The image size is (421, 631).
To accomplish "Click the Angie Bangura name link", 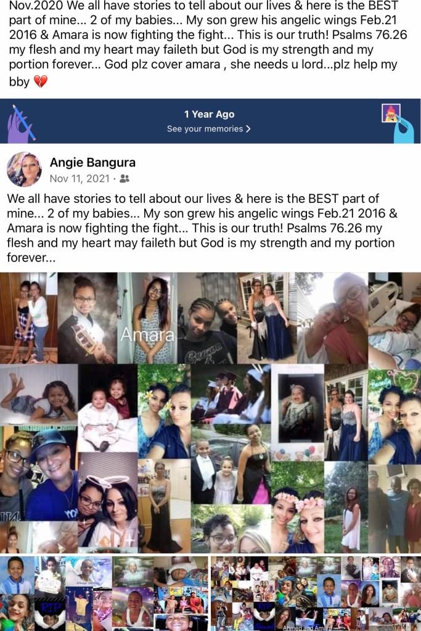I will click(x=92, y=163).
